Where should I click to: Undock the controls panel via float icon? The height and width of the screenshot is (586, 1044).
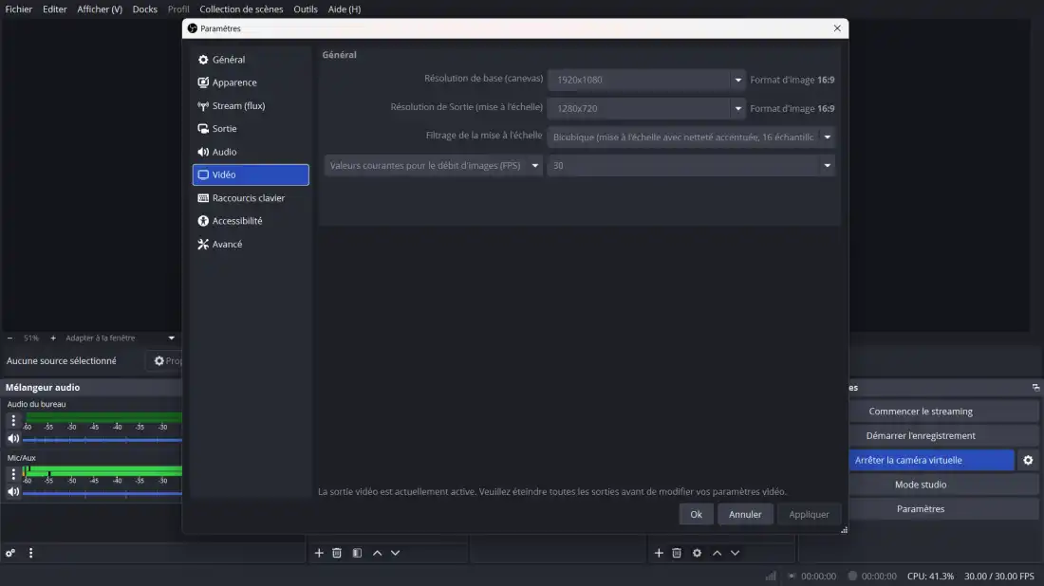[1035, 388]
